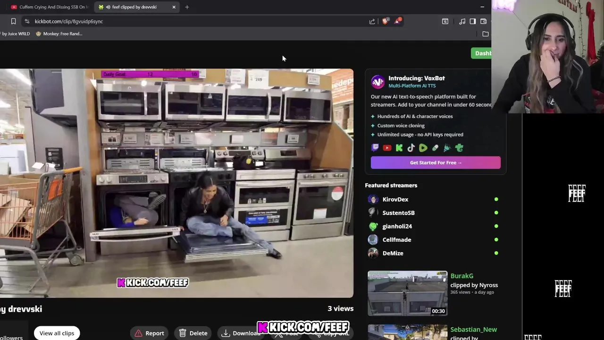Click the View all clips button
This screenshot has width=604, height=340.
tap(57, 333)
